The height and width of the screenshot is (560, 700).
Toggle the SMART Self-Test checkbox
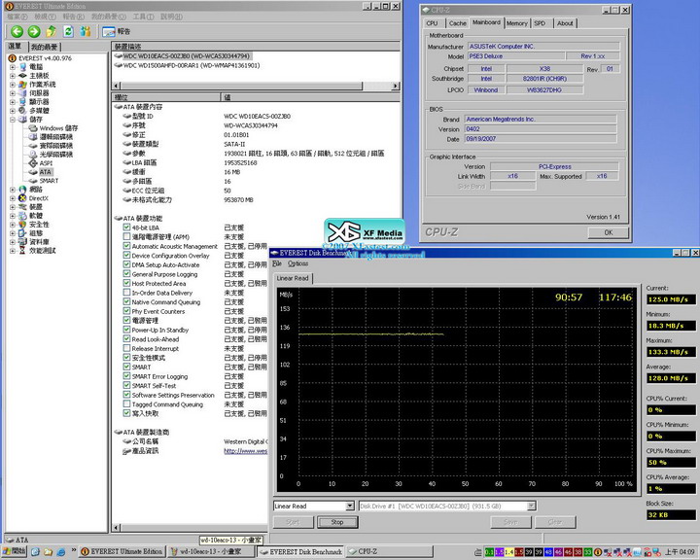click(x=126, y=385)
